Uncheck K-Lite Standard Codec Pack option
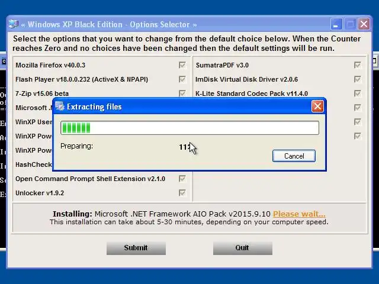Screen dimensions: 379x284 point(358,93)
